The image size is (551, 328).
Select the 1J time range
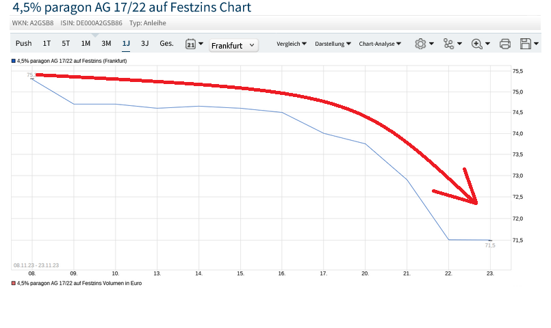[x=126, y=43]
